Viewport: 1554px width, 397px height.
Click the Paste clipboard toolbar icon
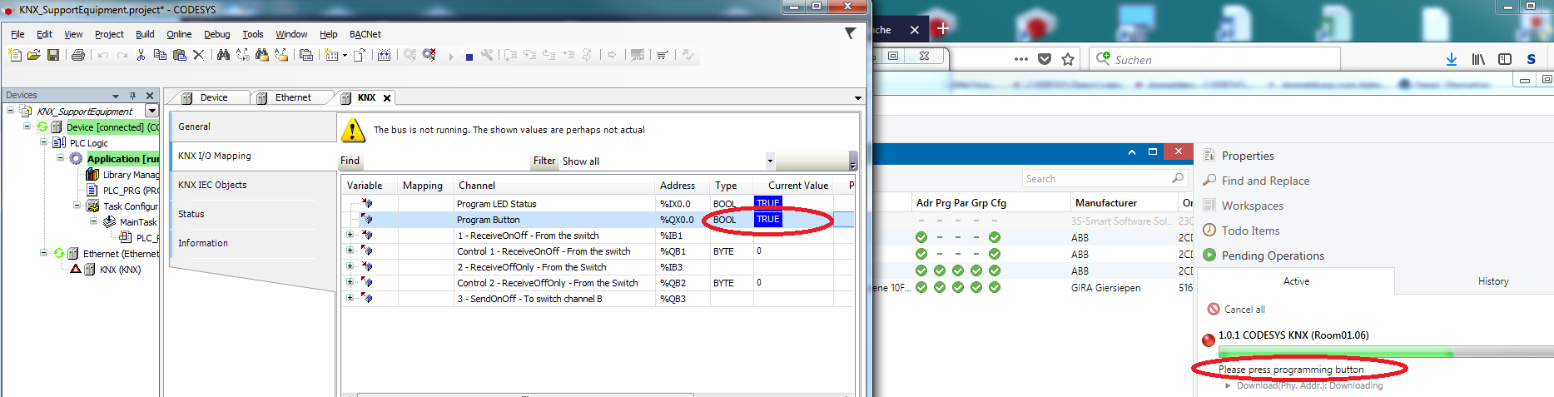pyautogui.click(x=179, y=55)
